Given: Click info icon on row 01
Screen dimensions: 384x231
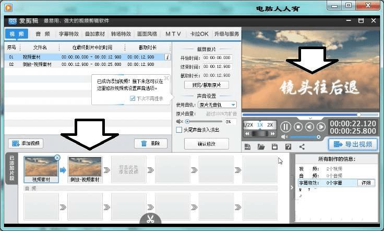Looking at the screenshot, I should pos(167,57).
